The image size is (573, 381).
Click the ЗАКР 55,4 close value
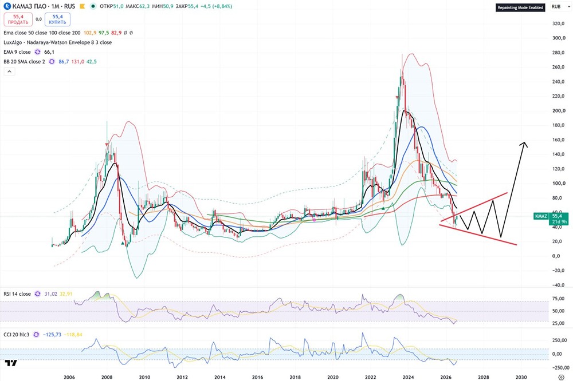click(187, 6)
